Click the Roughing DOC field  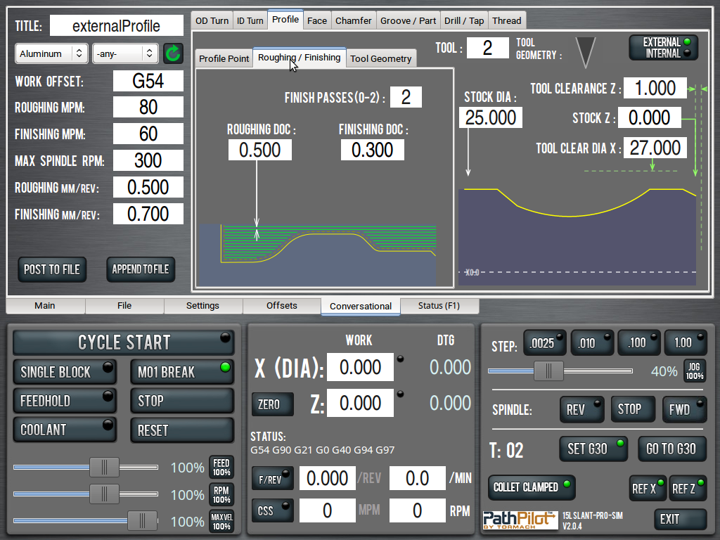[260, 150]
